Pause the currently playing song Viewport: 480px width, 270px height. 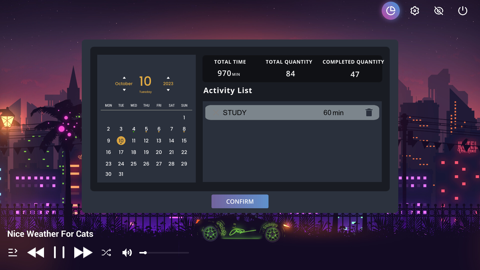(x=59, y=252)
